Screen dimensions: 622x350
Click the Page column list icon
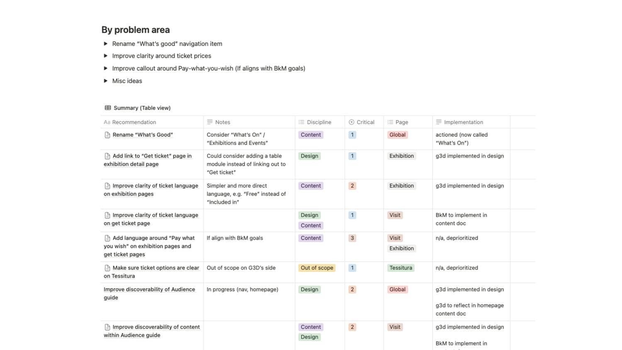coord(390,122)
